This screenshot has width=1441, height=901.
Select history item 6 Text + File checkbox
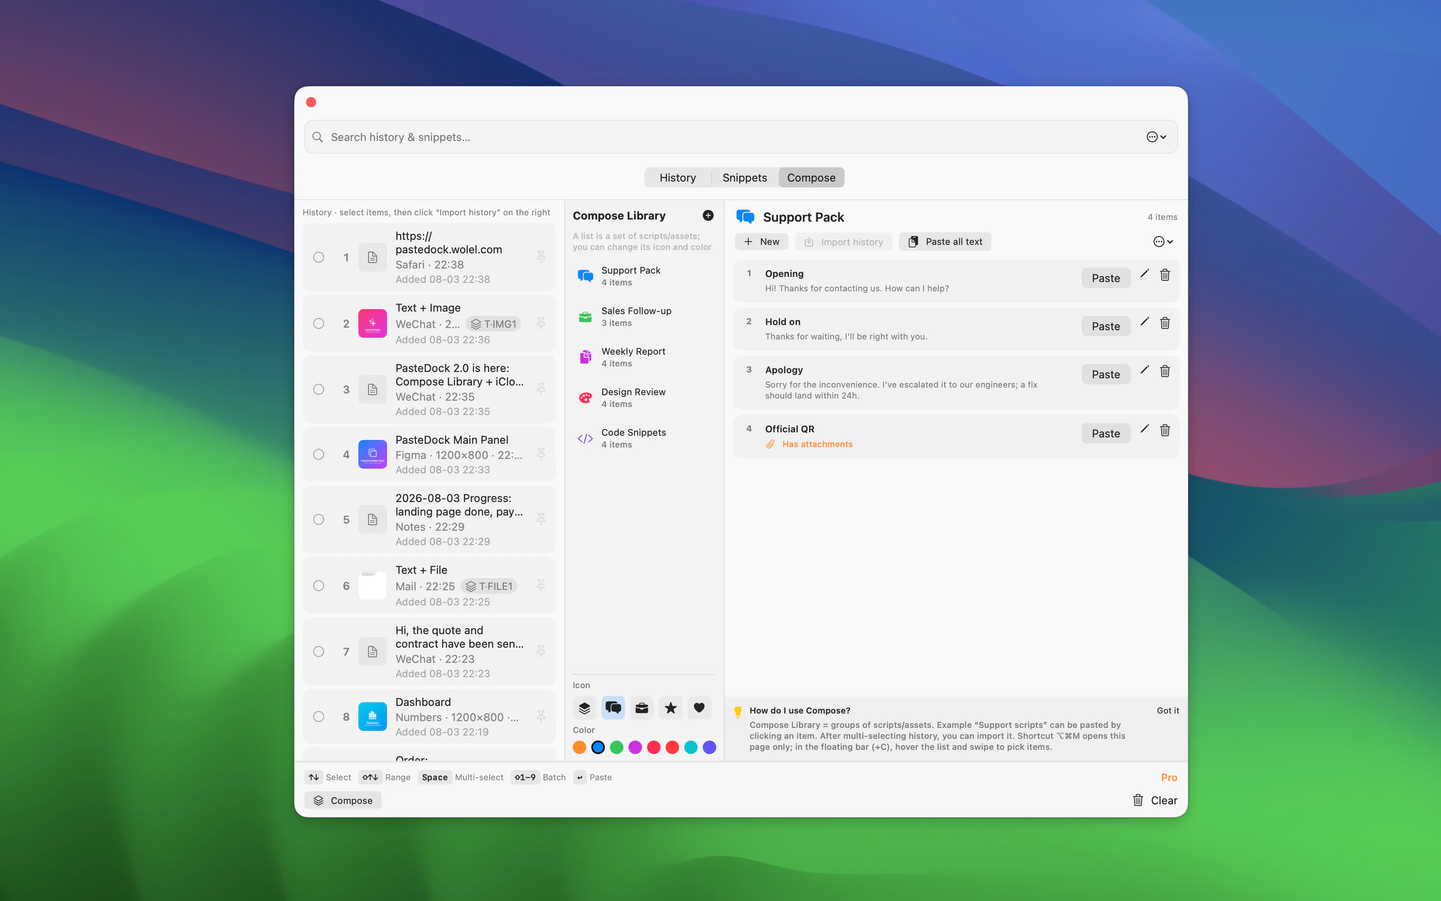[x=319, y=586]
